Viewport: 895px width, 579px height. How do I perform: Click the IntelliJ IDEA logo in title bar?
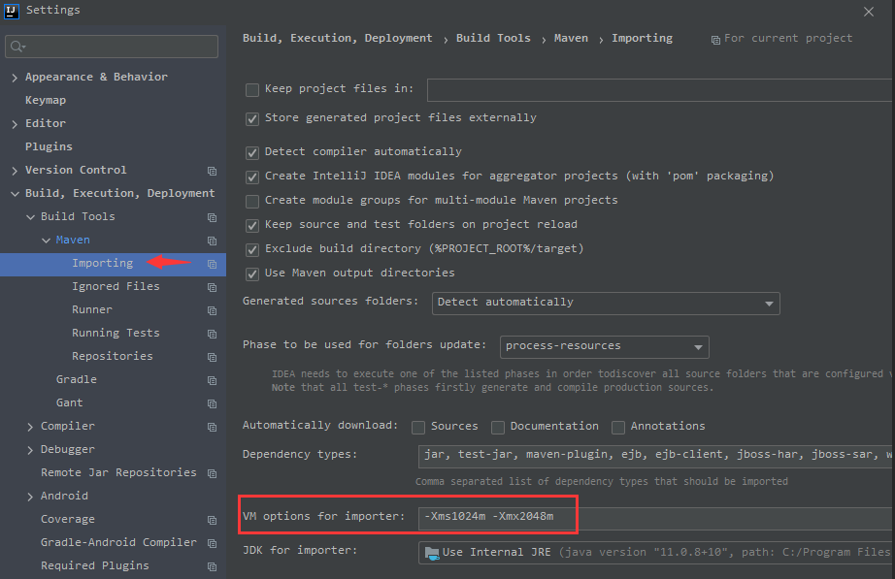tap(11, 11)
